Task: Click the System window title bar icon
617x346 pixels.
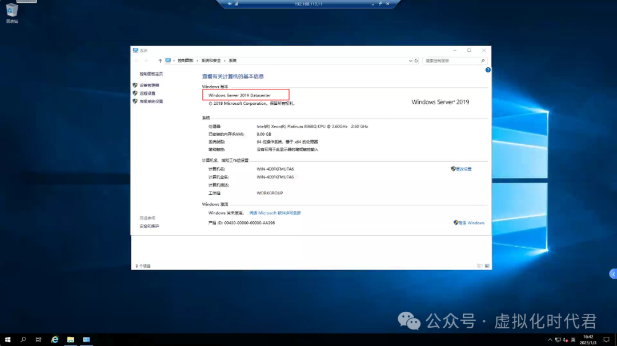Action: click(136, 50)
